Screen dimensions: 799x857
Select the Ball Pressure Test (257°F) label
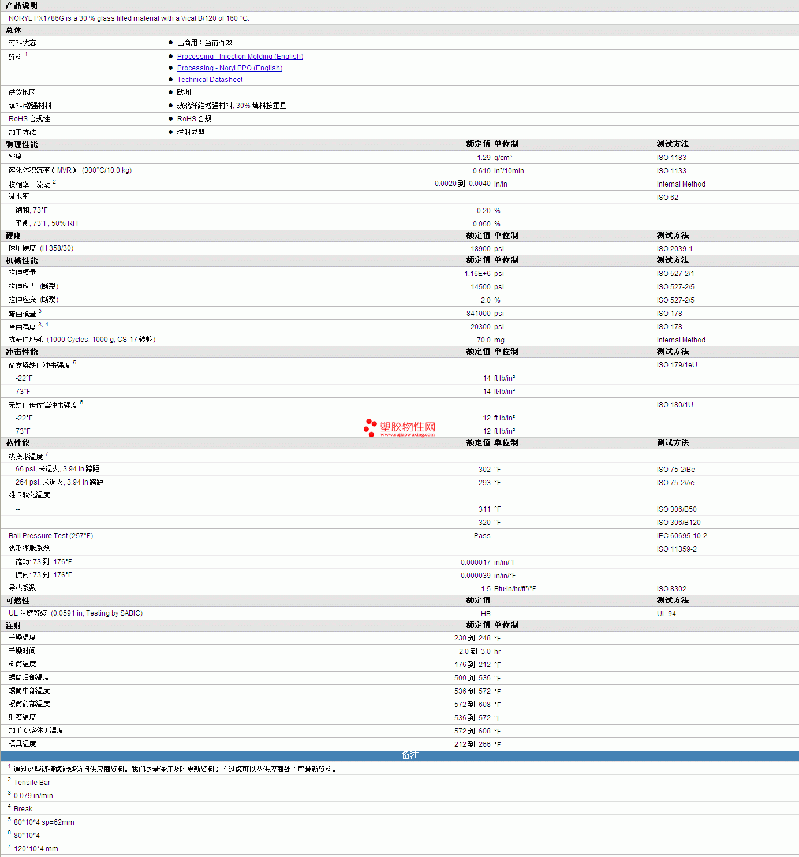[51, 536]
